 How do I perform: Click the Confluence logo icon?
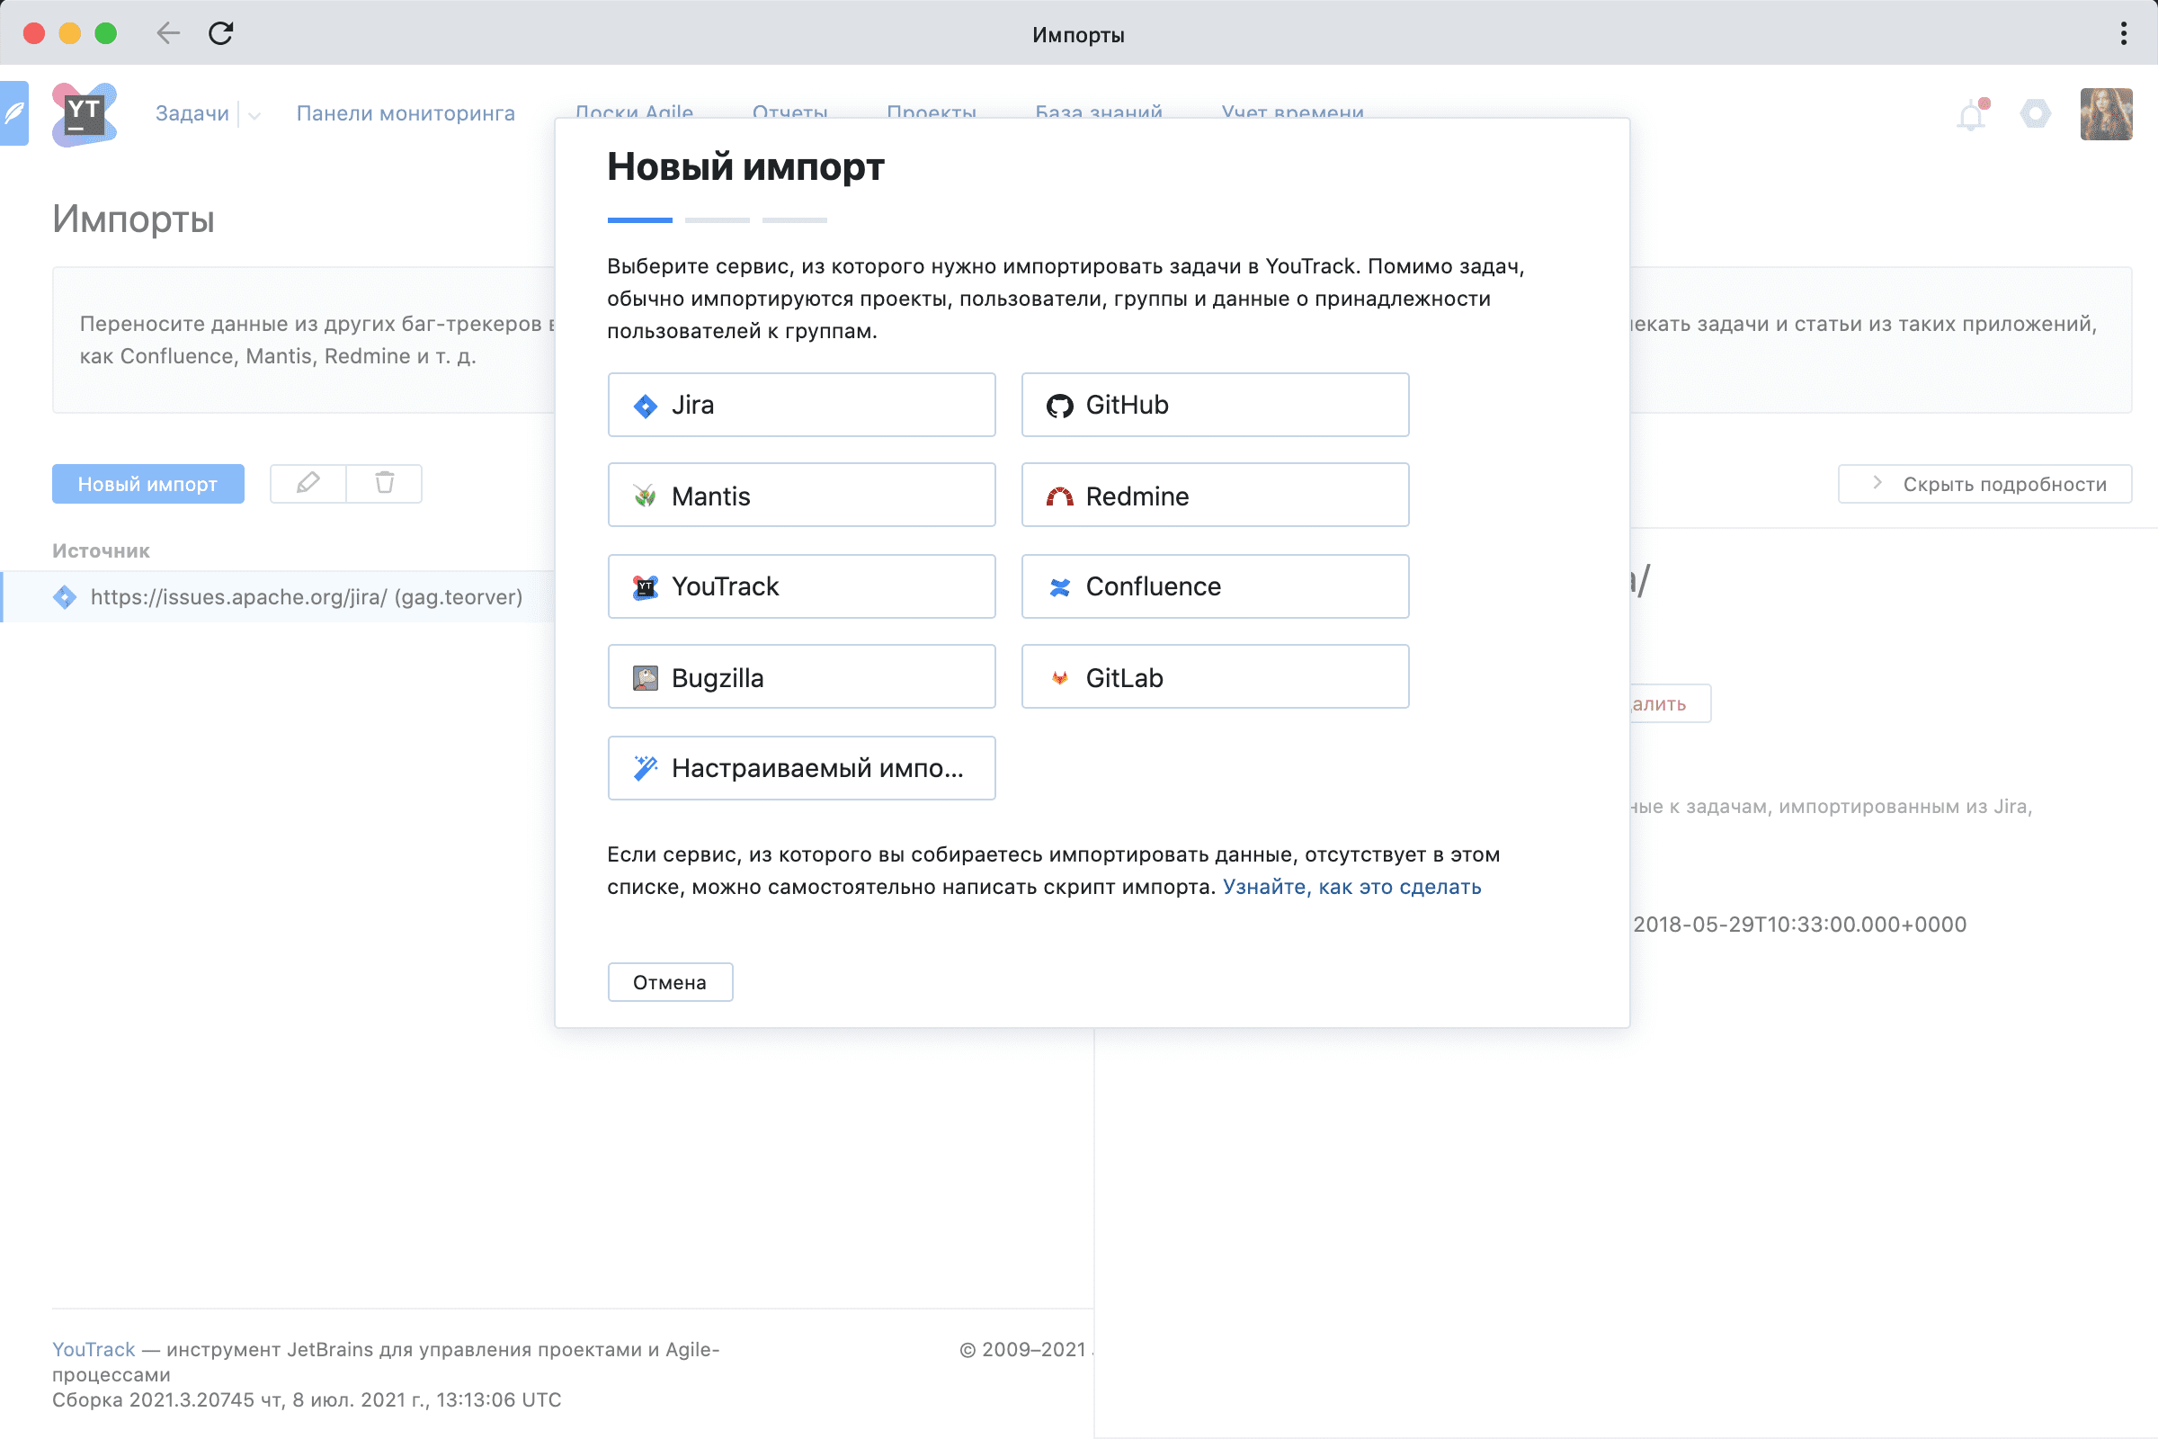coord(1060,587)
